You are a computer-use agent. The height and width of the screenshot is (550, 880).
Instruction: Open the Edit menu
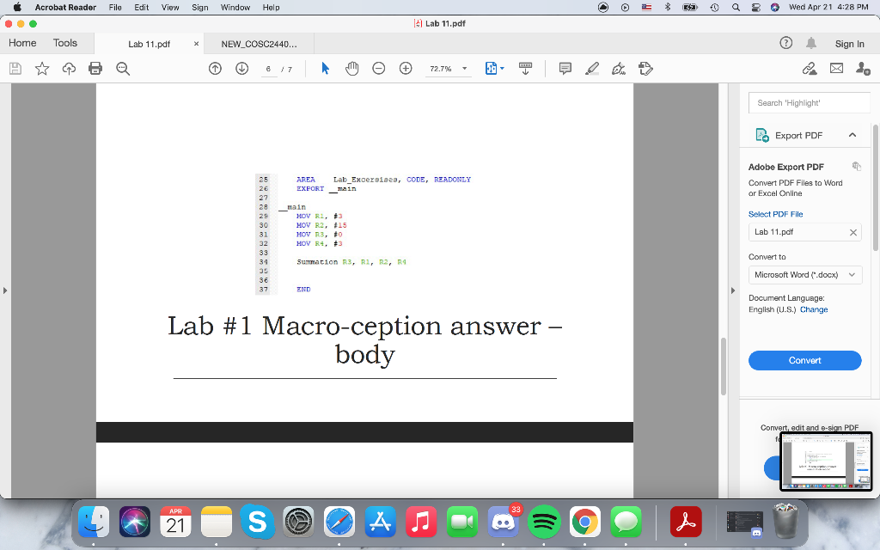[142, 7]
